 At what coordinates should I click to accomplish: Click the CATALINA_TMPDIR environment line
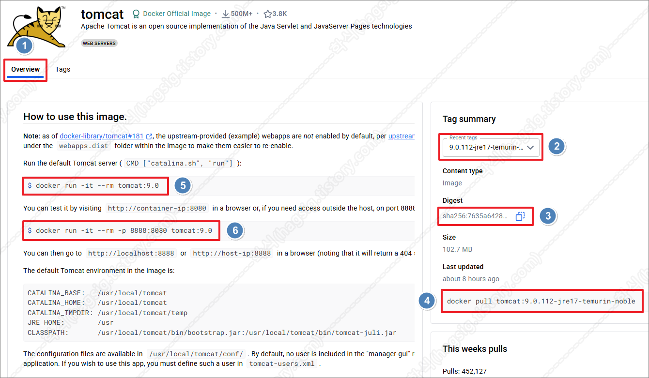(108, 313)
